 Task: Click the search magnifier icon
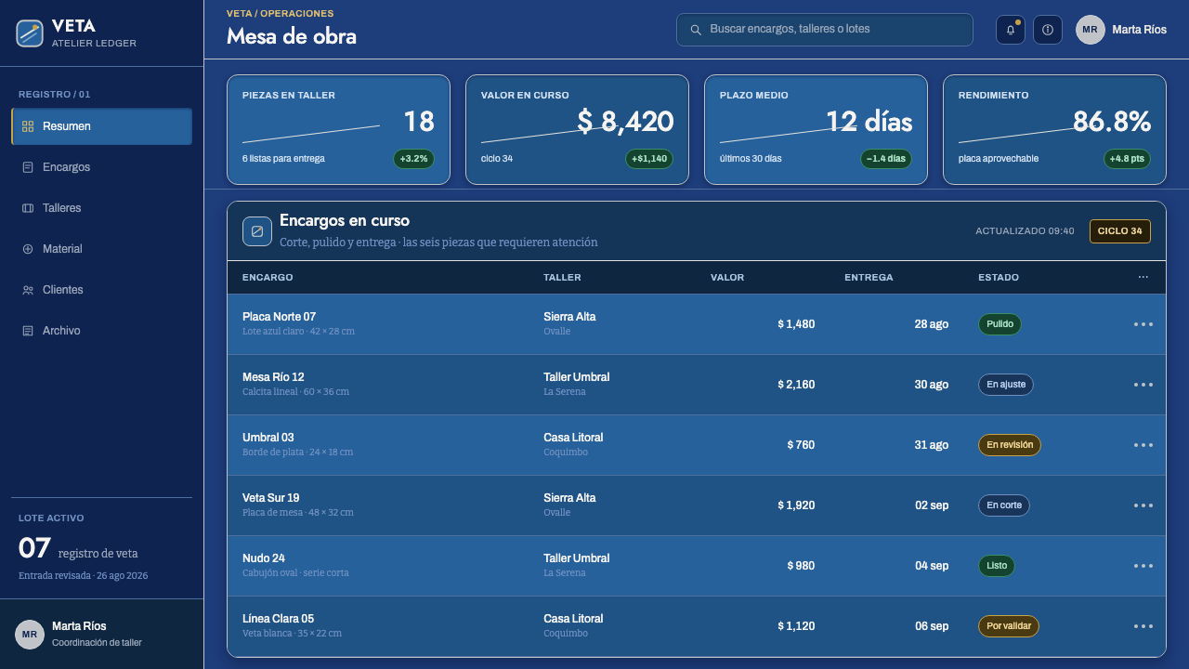(696, 30)
